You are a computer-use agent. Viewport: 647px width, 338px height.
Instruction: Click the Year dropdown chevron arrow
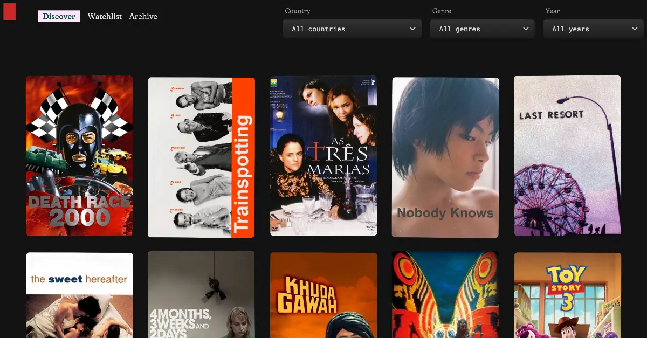pyautogui.click(x=635, y=29)
